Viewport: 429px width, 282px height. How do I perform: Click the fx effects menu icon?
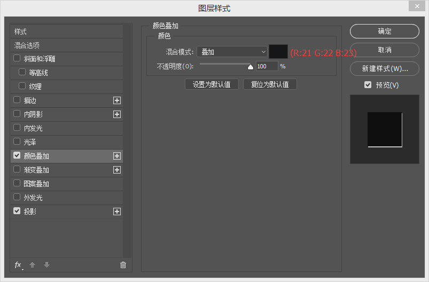tap(18, 265)
